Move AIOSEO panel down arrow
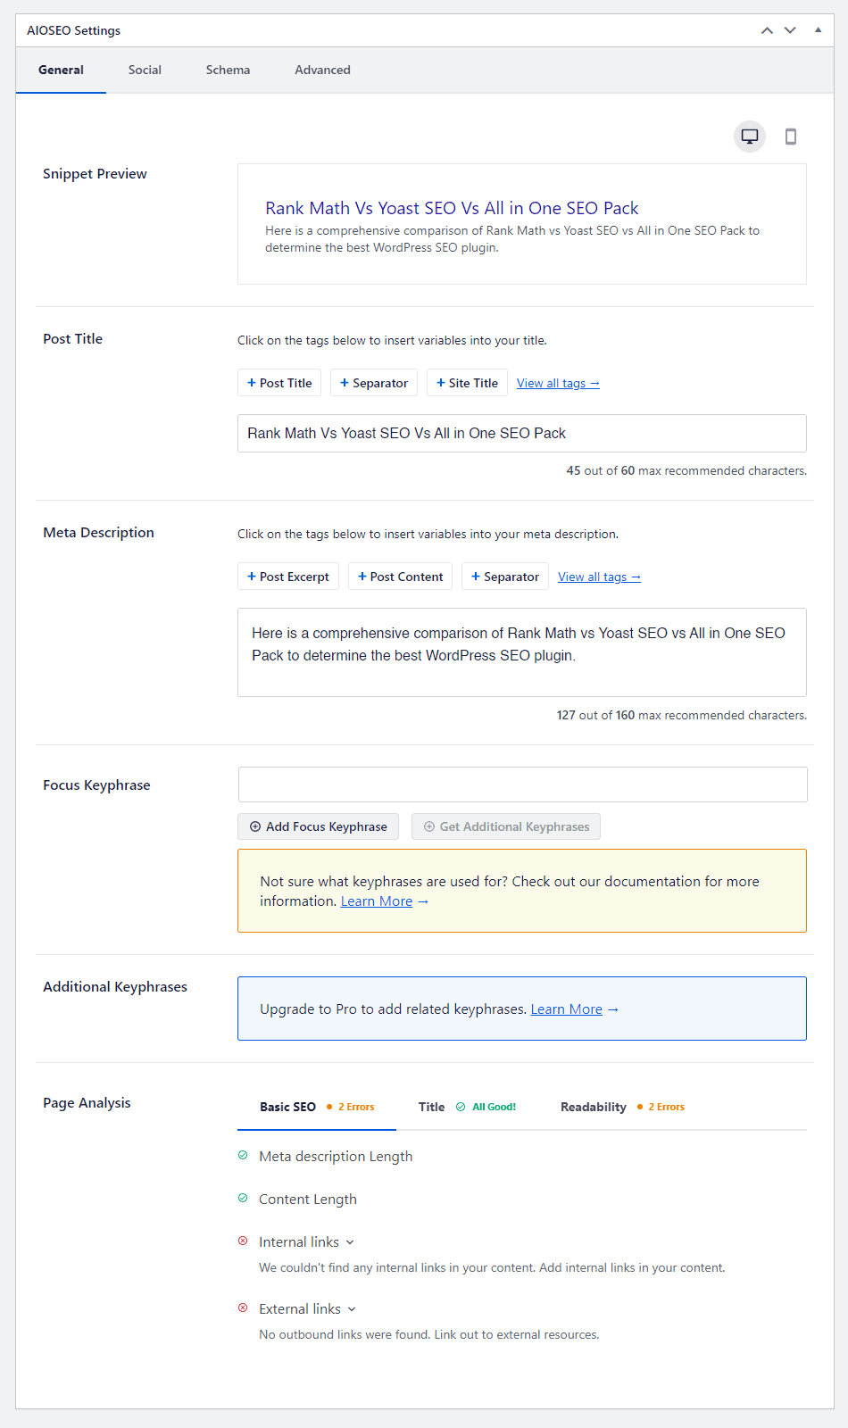The width and height of the screenshot is (848, 1428). 790,30
